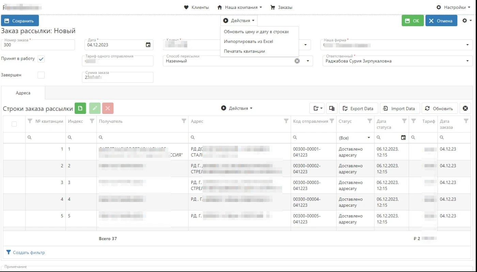Clear Способ пересылки value with X icon
477x272 pixels.
(x=297, y=61)
